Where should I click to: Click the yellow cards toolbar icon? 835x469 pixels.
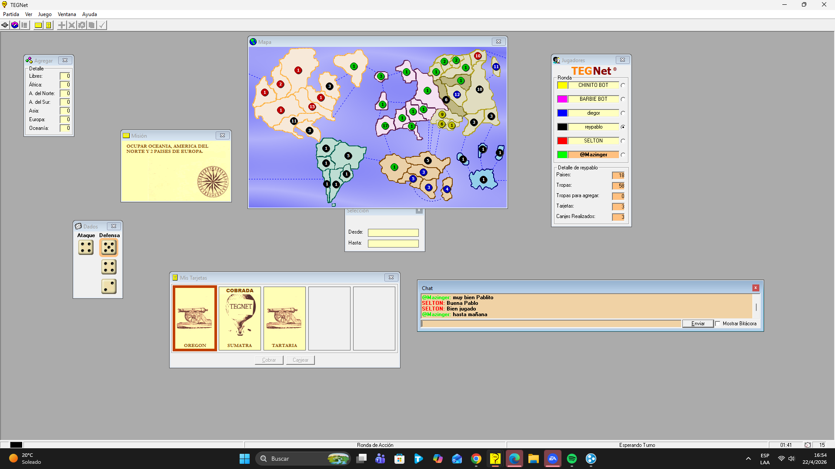tap(49, 25)
